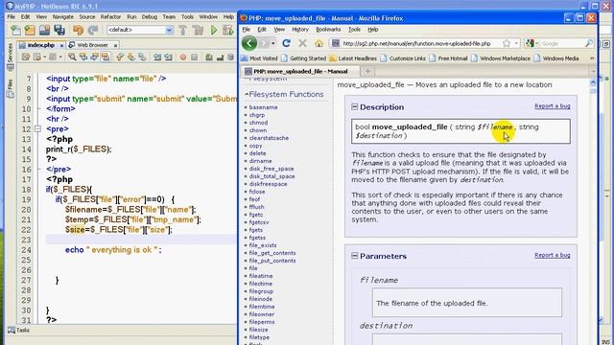Open NetBeans Refactor menu
The width and height of the screenshot is (614, 345).
(x=111, y=17)
